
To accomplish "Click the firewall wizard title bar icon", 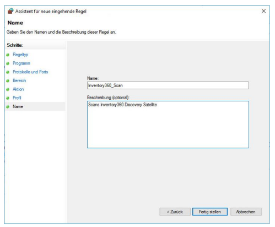I will coord(10,11).
